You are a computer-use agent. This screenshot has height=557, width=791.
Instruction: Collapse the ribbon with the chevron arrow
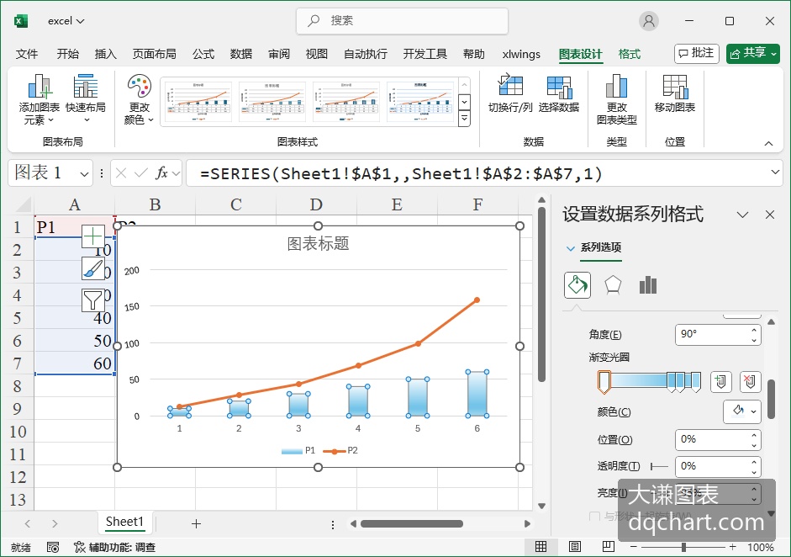[x=768, y=143]
